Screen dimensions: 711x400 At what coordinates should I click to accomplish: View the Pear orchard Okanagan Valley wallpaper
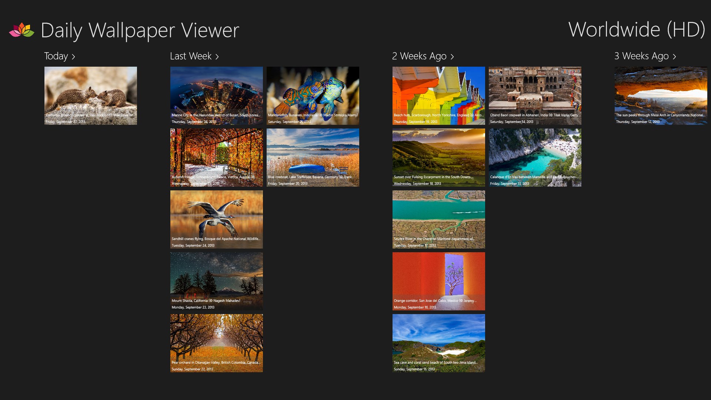point(217,343)
